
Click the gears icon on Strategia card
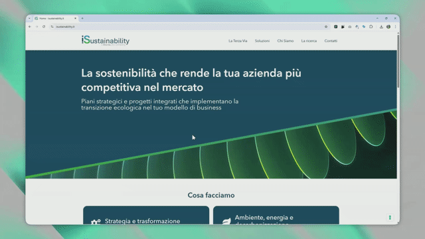pos(96,222)
